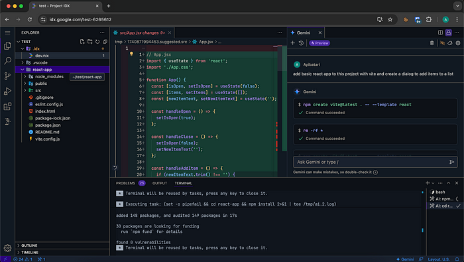The width and height of the screenshot is (464, 262).
Task: Open Run and Debug view
Action: point(7,91)
